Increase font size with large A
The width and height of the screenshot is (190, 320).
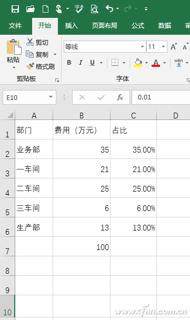click(174, 46)
